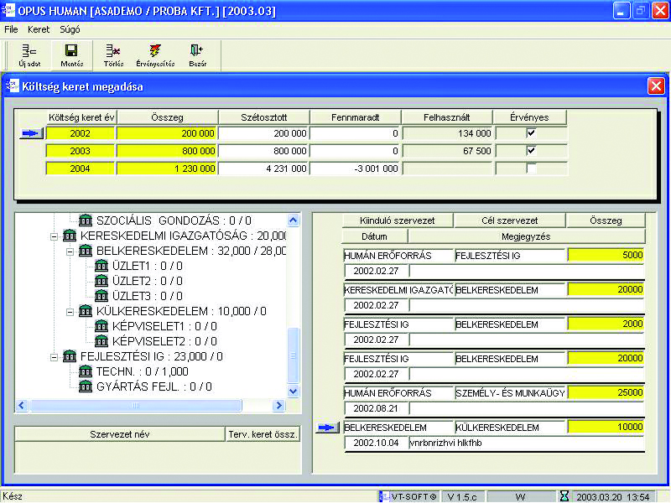Click building icon of ÜZLET3
This screenshot has width=671, height=503.
(x=101, y=296)
